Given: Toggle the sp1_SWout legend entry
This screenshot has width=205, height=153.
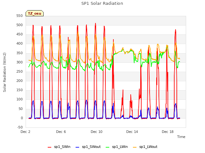Looking at the screenshot, I should click(x=88, y=147).
